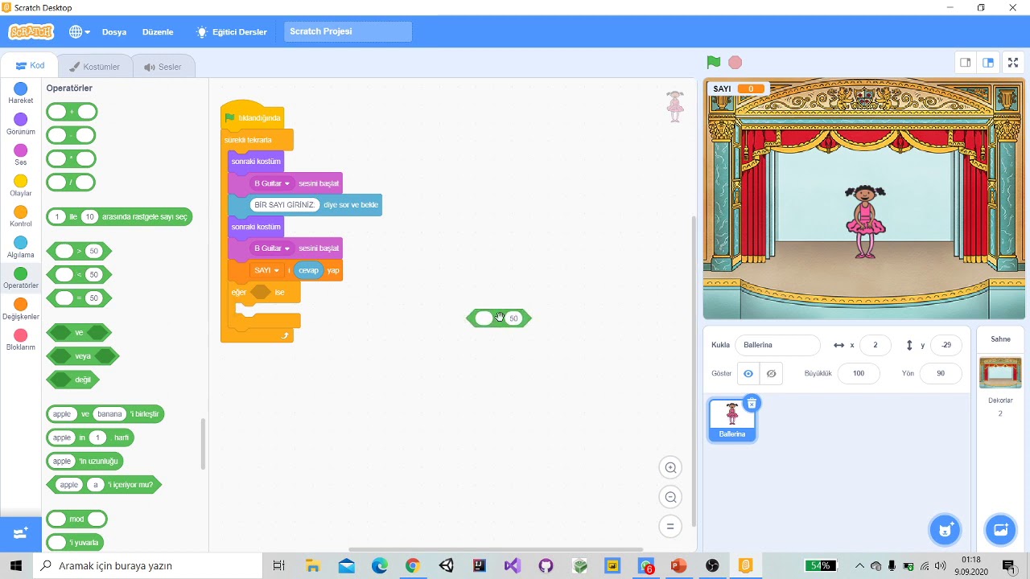Screen dimensions: 1030x579
Task: Switch to small stage layout
Action: [965, 63]
